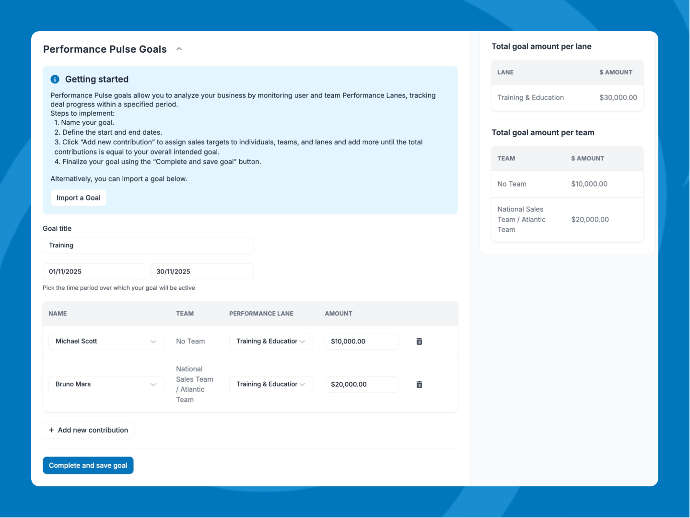
Task: Click the Getting started info icon
Action: [x=55, y=79]
